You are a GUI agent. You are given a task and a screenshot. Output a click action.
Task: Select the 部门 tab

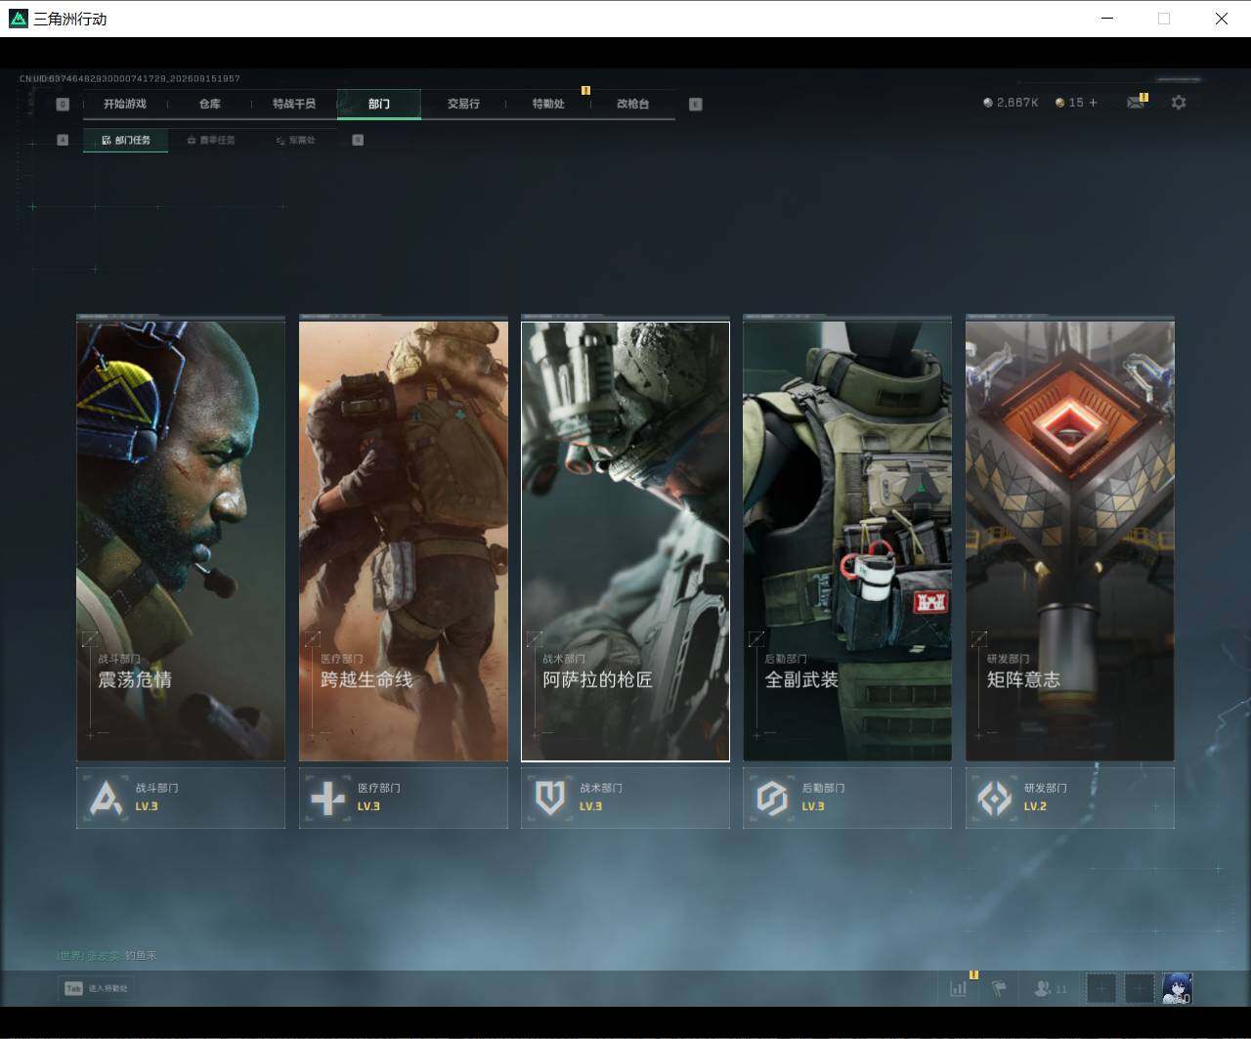(379, 104)
